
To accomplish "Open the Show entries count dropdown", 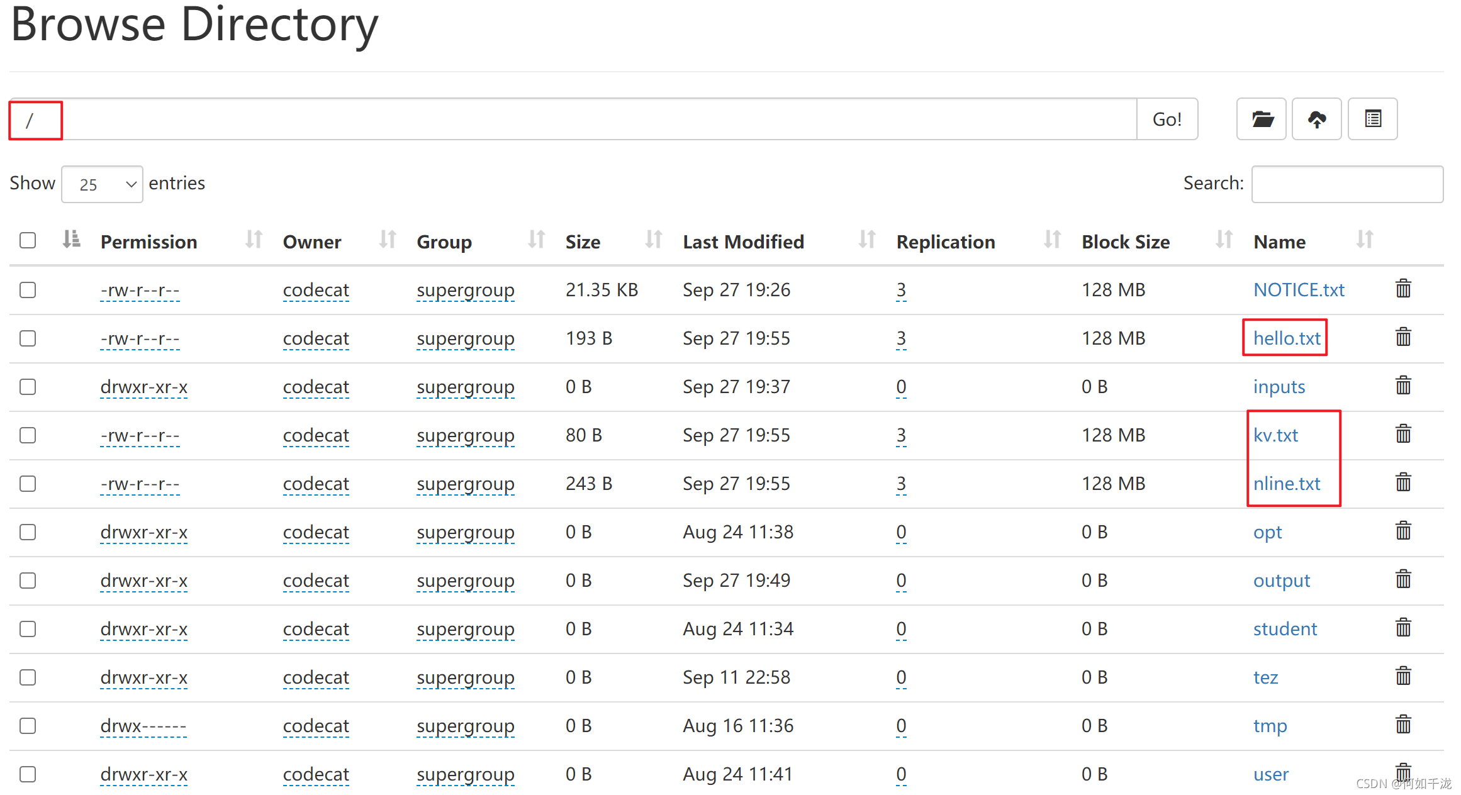I will [102, 184].
